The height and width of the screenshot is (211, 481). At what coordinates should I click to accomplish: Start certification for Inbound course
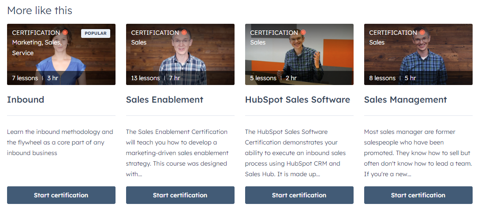(61, 195)
